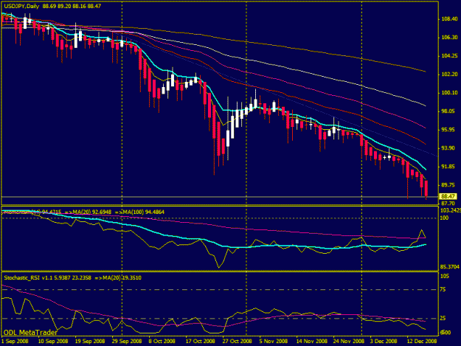Click the 12 Dec 2008 date label

click(422, 342)
